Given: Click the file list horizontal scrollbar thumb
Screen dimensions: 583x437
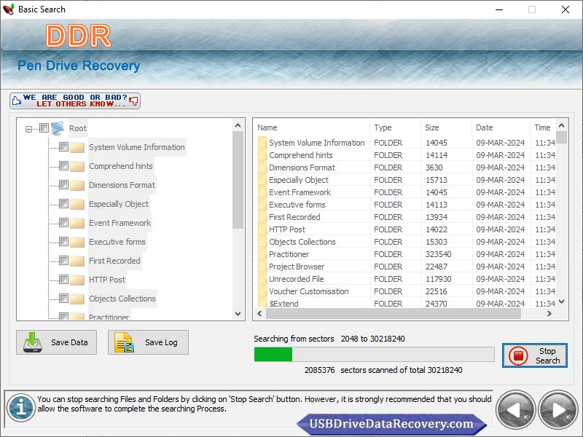Looking at the screenshot, I should coord(393,314).
